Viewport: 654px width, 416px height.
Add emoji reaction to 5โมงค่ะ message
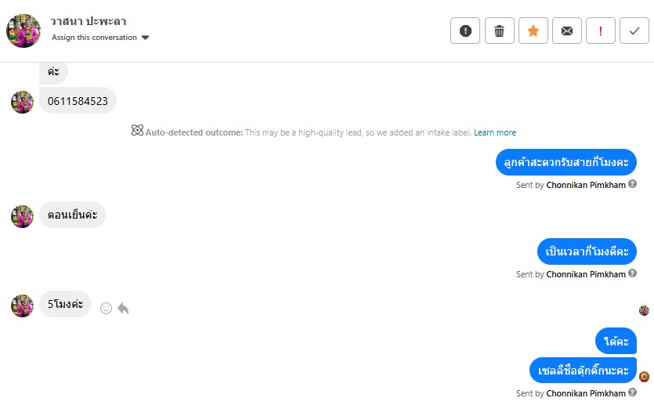(107, 309)
